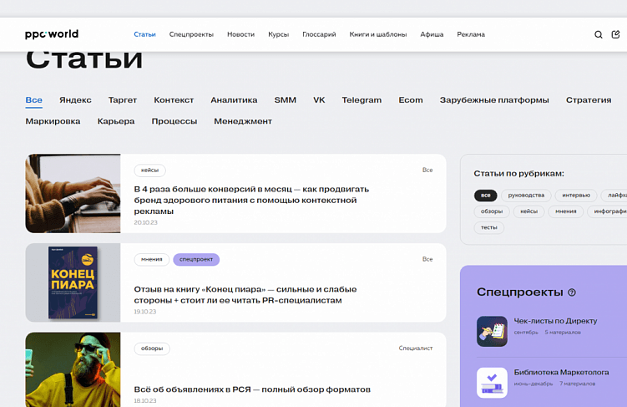Select the Аналитика category tab
Screen dimensions: 627x407
pyautogui.click(x=234, y=100)
